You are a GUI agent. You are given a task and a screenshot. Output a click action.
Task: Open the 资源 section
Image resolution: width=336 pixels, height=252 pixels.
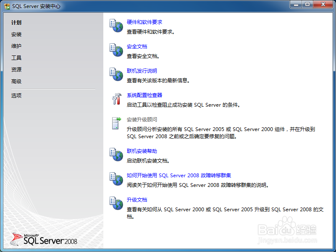16,69
